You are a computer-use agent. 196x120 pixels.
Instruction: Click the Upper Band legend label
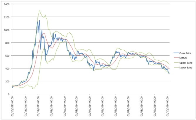tap(185, 63)
